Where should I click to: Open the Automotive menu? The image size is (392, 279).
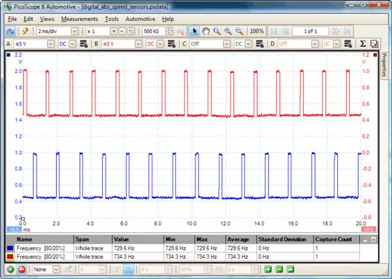click(x=140, y=19)
